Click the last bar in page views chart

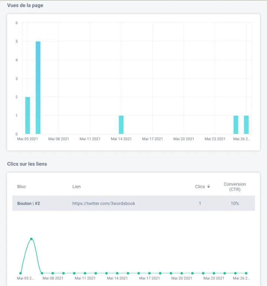pos(246,125)
